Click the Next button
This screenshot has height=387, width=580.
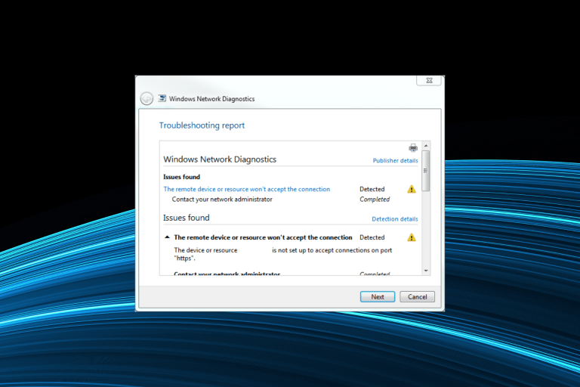[378, 296]
